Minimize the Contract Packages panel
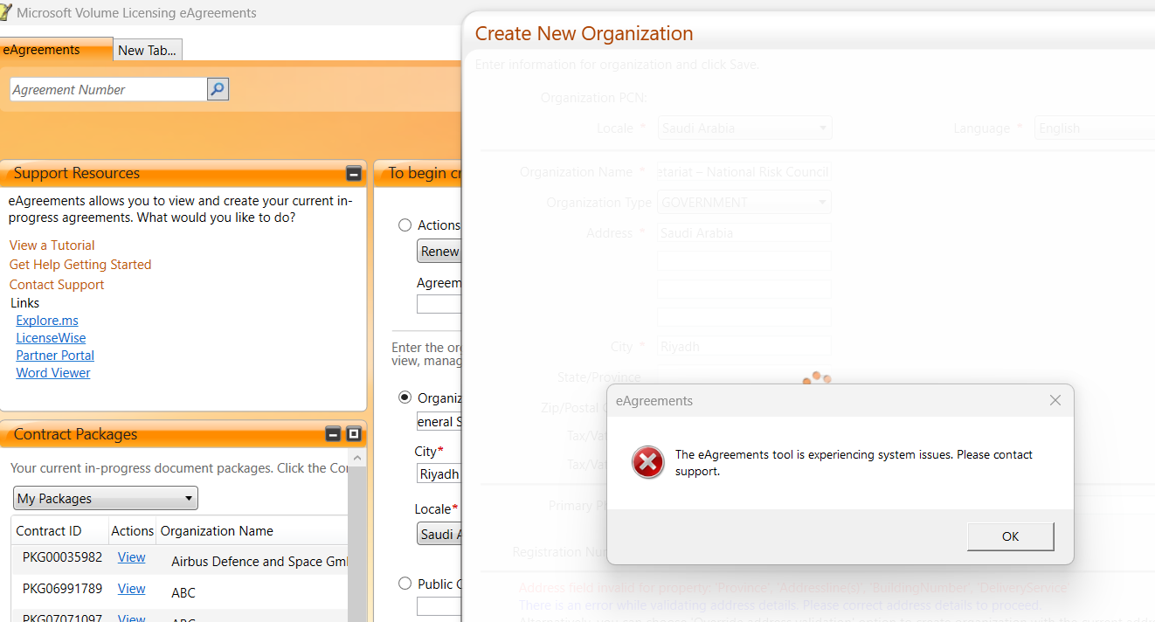 click(333, 434)
